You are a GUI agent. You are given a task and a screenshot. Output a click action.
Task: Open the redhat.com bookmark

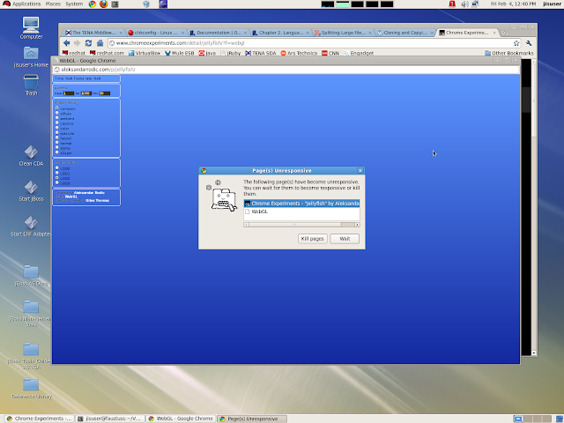[x=107, y=53]
